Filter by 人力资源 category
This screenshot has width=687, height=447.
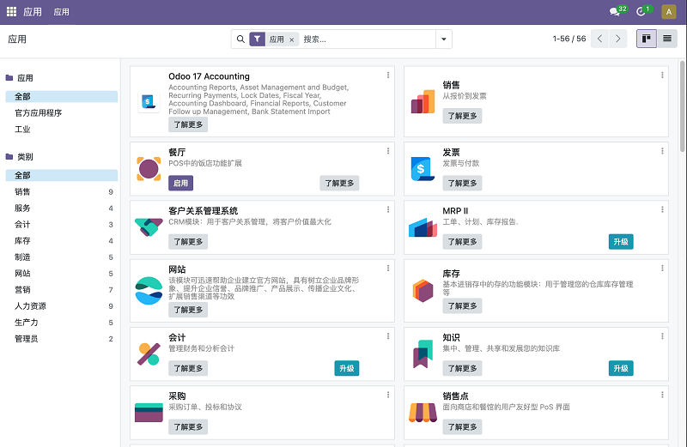coord(61,306)
